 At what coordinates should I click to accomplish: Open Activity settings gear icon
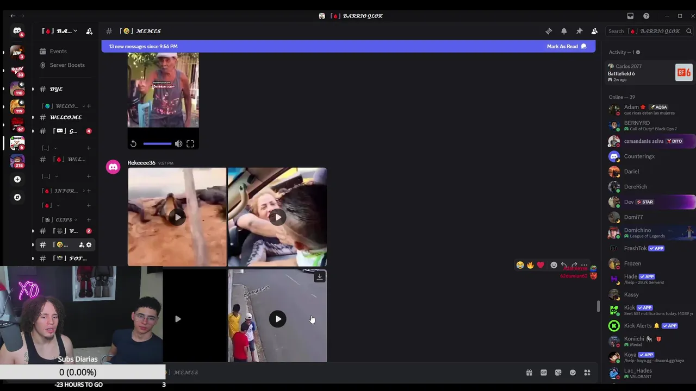point(638,52)
